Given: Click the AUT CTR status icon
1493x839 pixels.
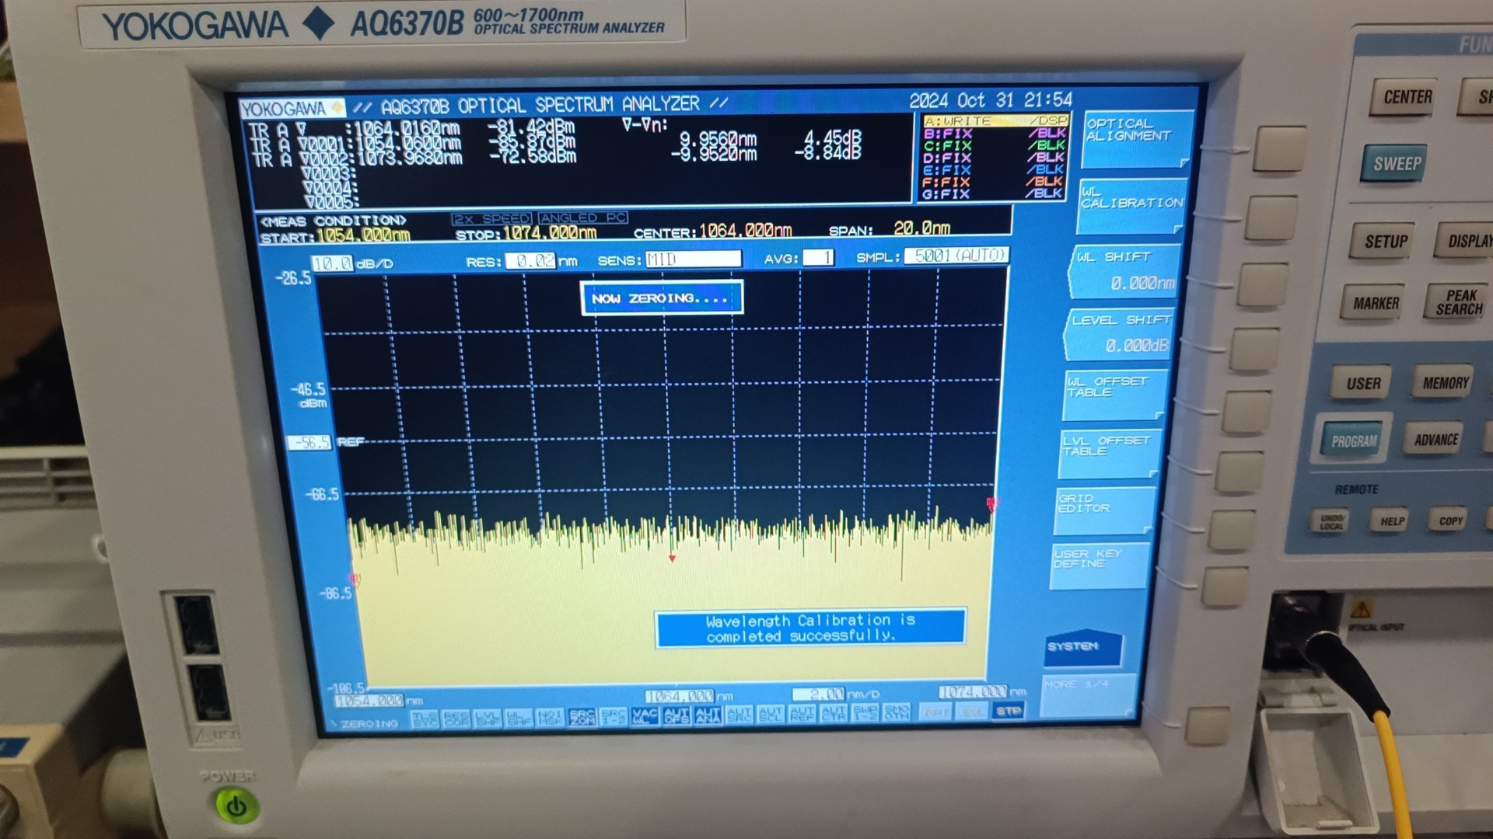Looking at the screenshot, I should pyautogui.click(x=833, y=713).
